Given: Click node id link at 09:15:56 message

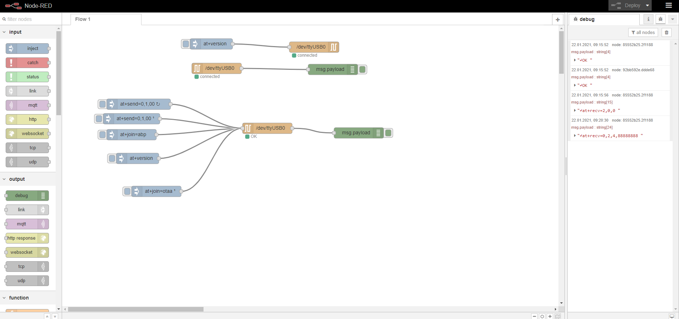Looking at the screenshot, I should coord(632,95).
